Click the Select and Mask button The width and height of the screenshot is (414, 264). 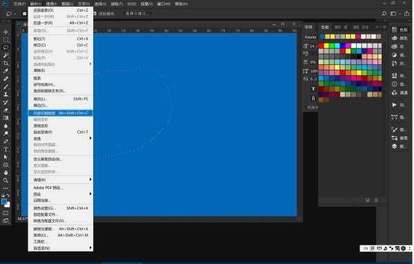pos(137,14)
